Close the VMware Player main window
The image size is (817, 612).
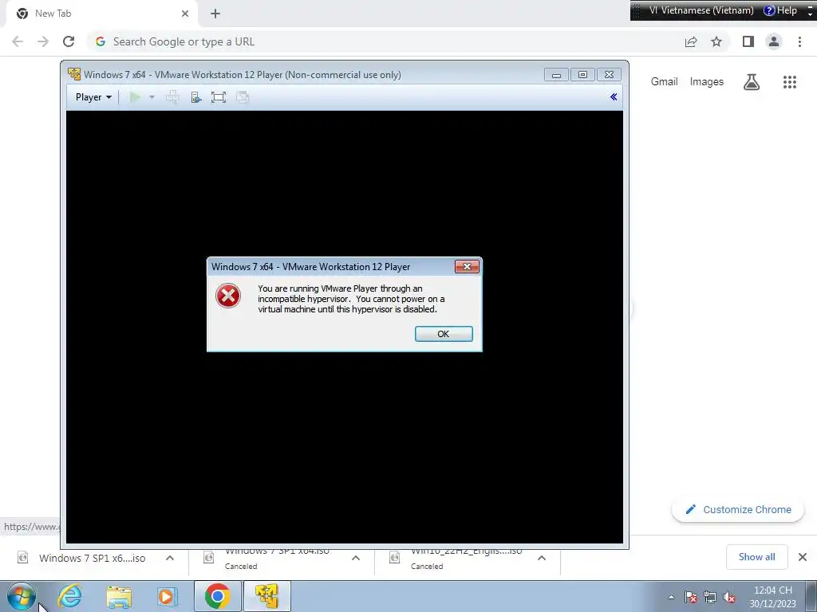click(x=609, y=74)
